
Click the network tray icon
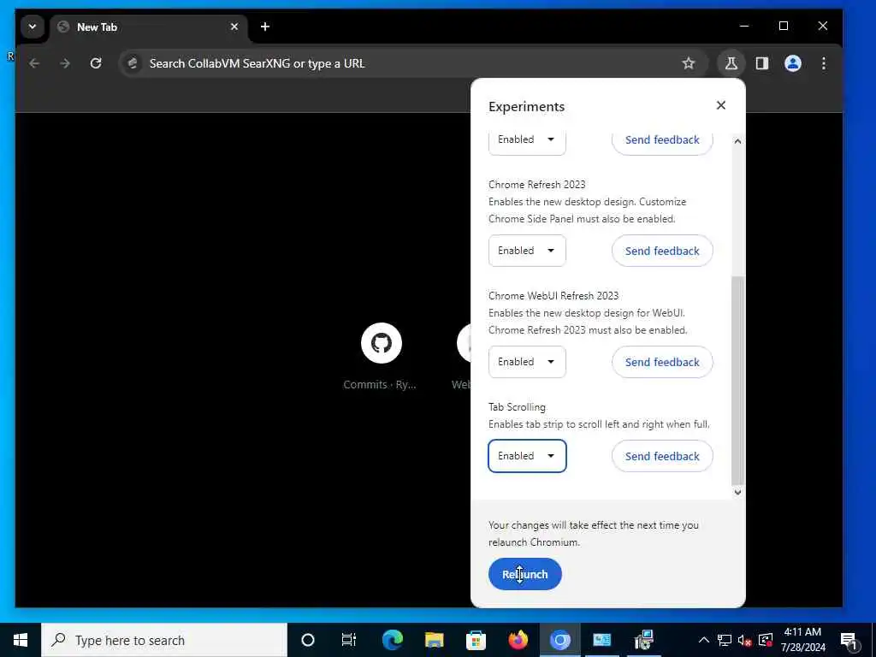coord(724,640)
